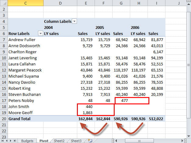Click the first sheet navigation arrow
This screenshot has height=143, width=191.
(x=3, y=141)
